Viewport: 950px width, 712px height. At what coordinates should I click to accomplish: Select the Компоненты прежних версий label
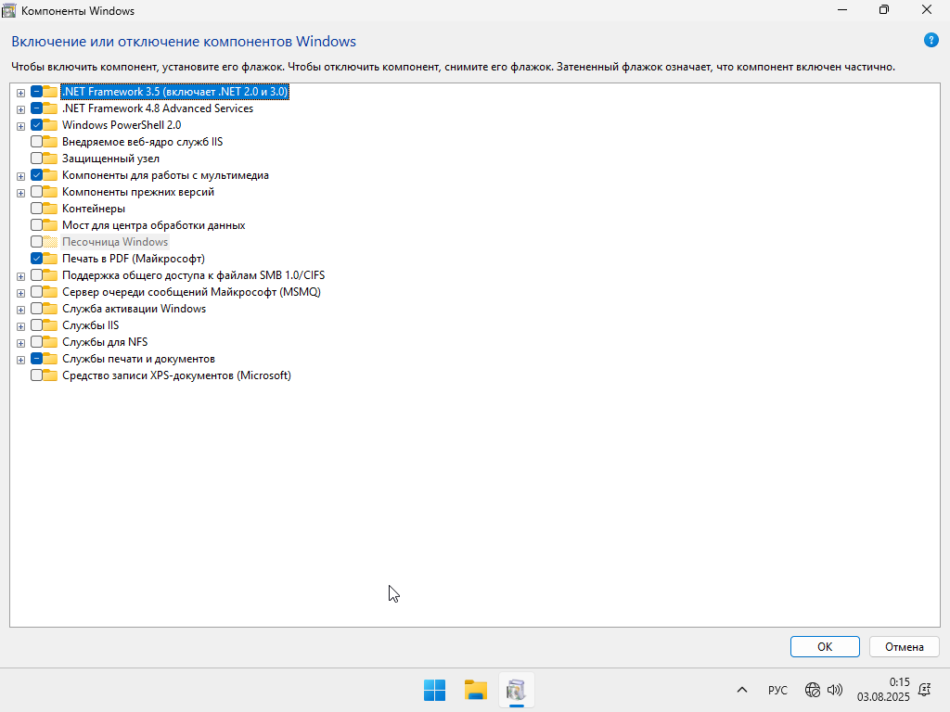(138, 192)
